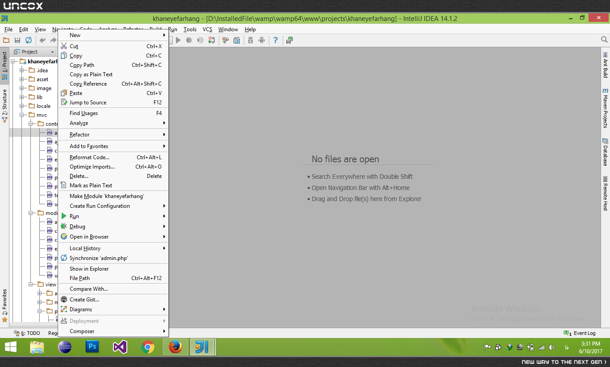Open the Ant Build side panel
Image resolution: width=610 pixels, height=367 pixels.
605,65
